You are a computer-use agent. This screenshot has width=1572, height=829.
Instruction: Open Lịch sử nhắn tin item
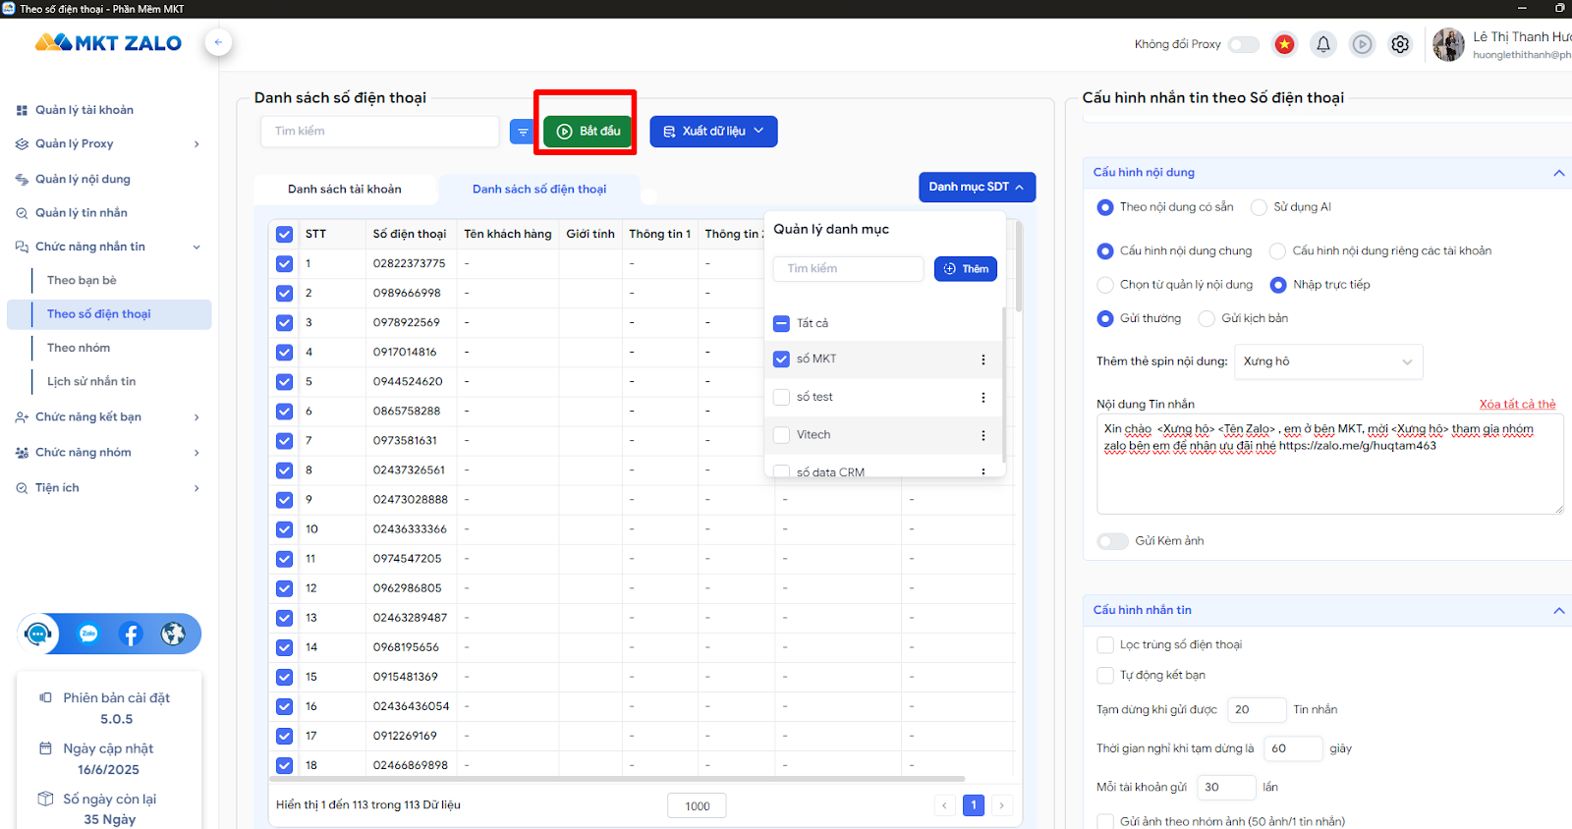91,381
